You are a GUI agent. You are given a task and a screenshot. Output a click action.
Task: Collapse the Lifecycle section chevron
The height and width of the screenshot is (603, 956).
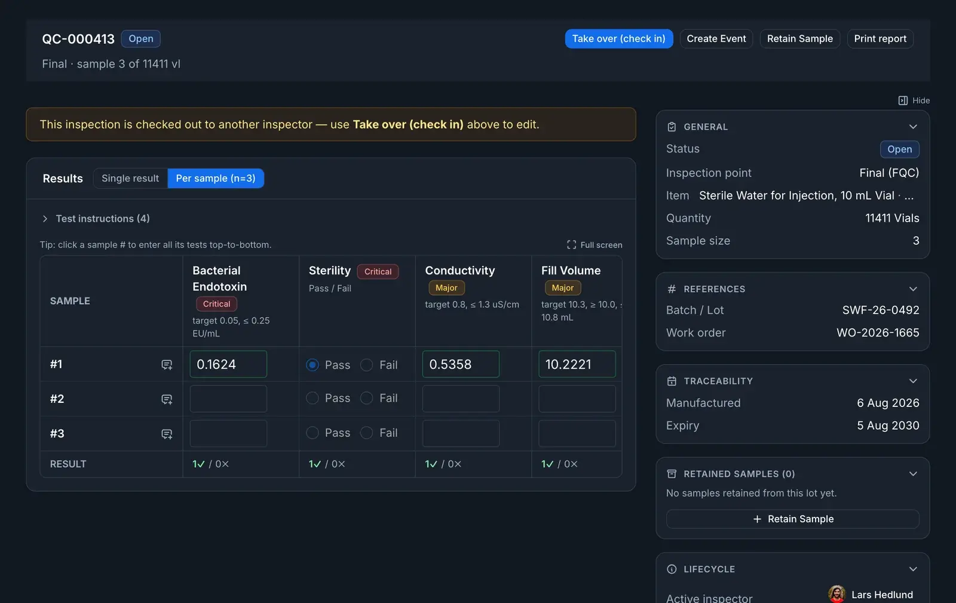[913, 569]
